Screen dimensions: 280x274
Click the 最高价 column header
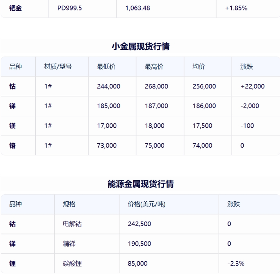154,67
